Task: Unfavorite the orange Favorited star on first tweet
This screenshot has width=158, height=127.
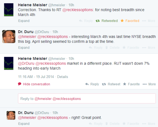Action: pos(130,21)
